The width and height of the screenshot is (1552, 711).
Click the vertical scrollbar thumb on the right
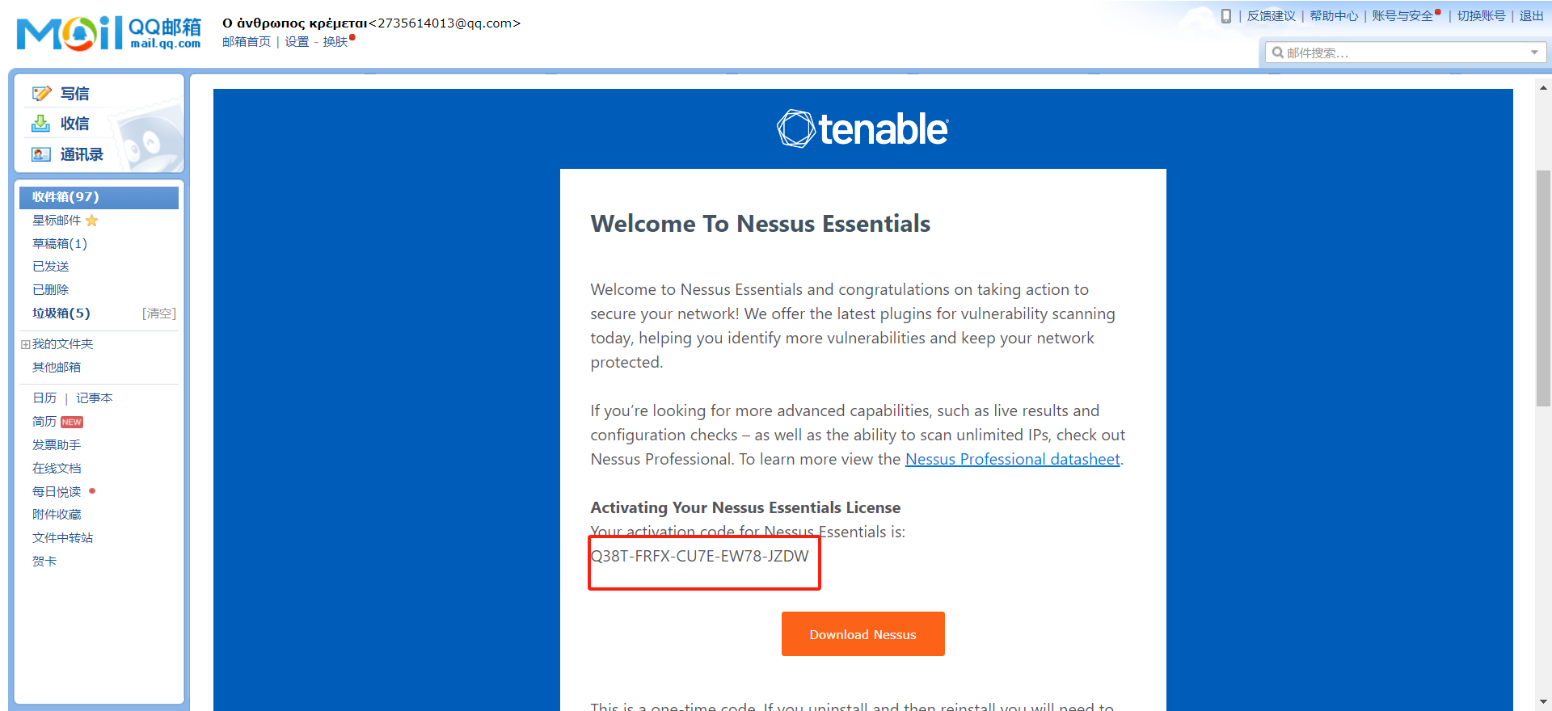click(x=1543, y=288)
